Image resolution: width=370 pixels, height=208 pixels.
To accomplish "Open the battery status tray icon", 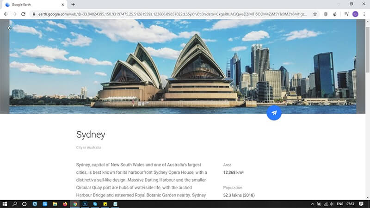I will click(x=319, y=204).
